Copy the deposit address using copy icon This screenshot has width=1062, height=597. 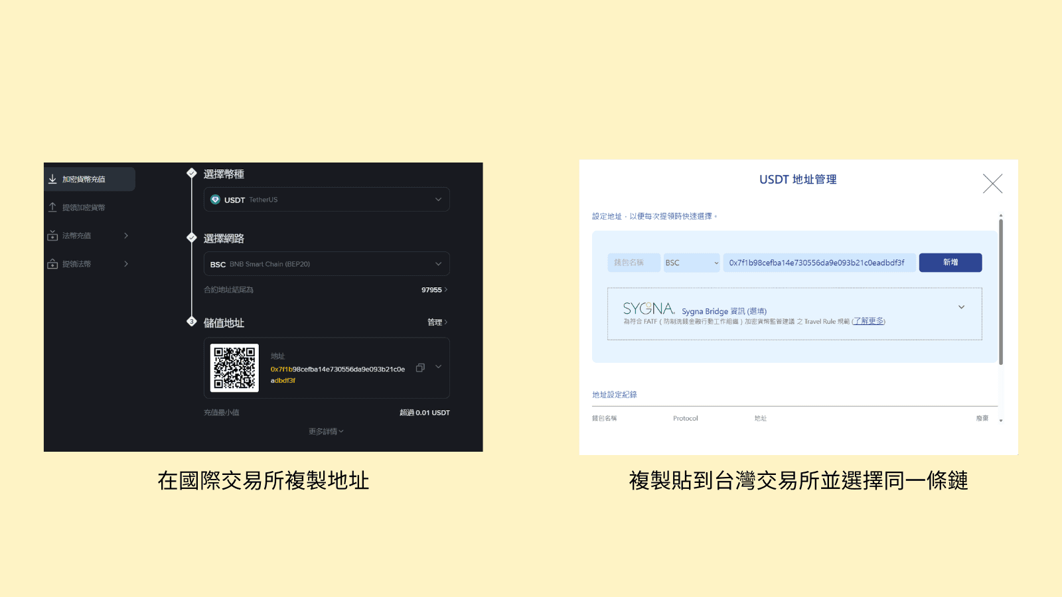(x=419, y=367)
